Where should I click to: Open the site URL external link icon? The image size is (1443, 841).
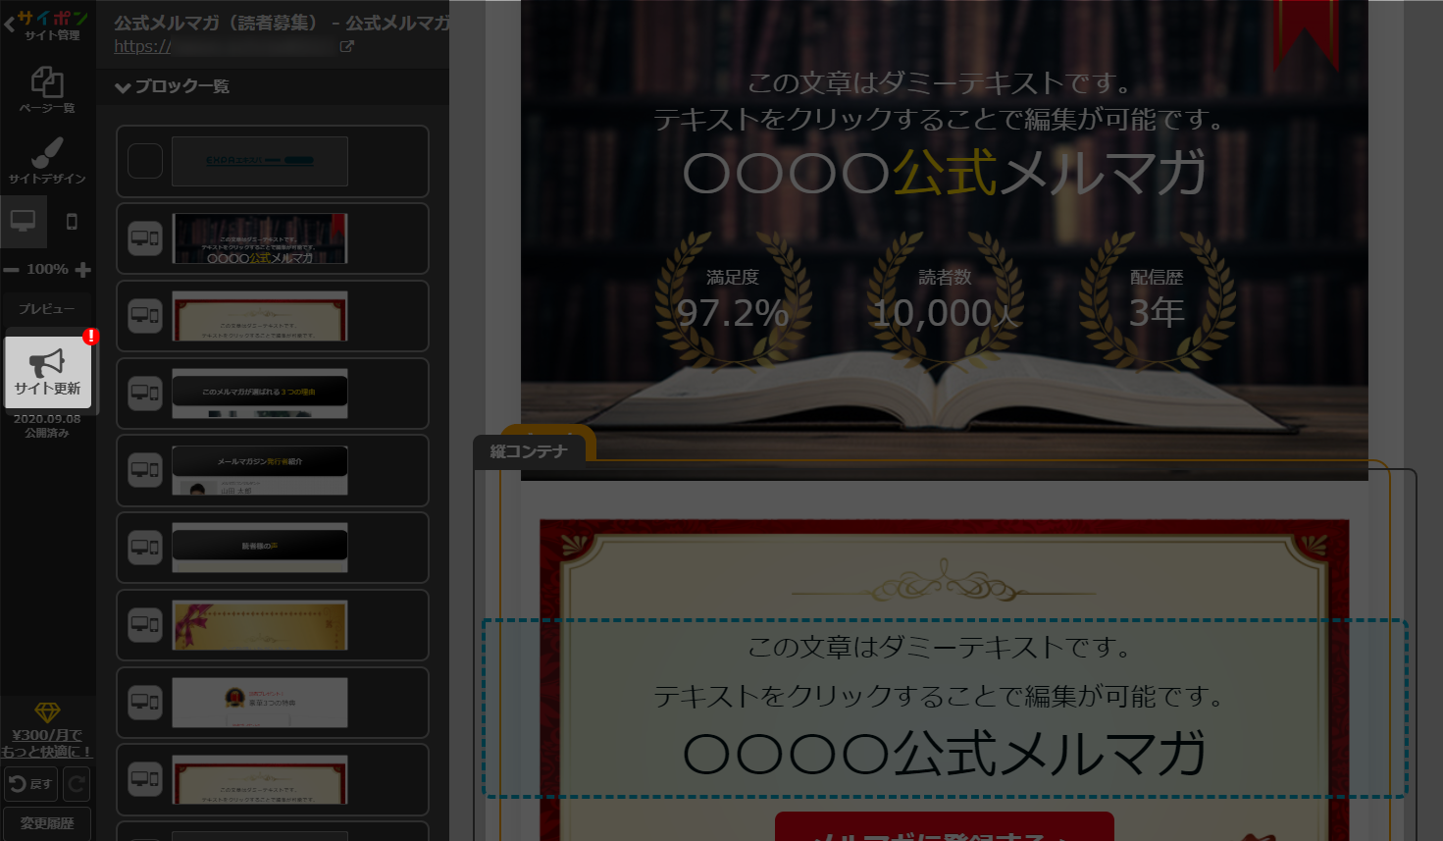click(x=346, y=46)
